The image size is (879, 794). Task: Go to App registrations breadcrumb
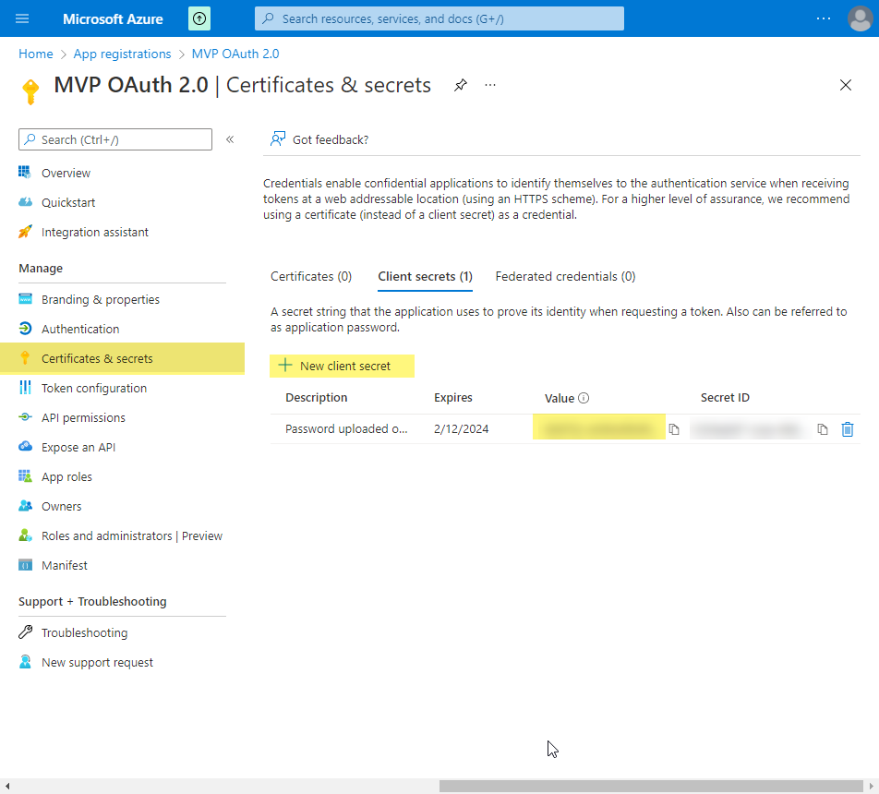(x=122, y=54)
